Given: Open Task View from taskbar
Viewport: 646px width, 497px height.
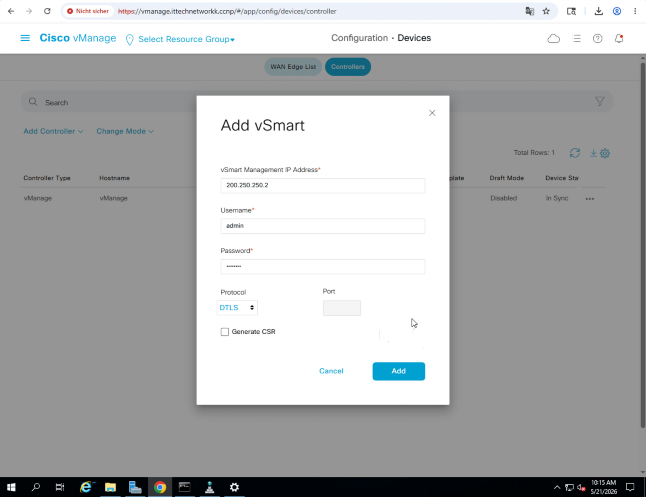Looking at the screenshot, I should [60, 487].
